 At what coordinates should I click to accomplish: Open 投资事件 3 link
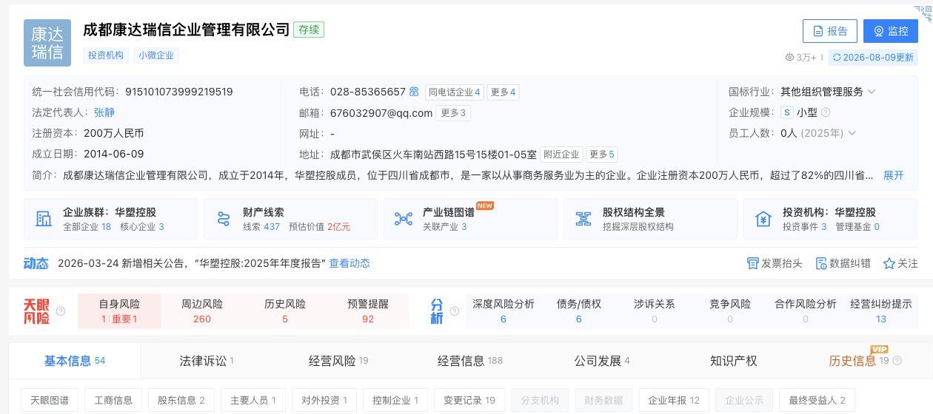click(804, 227)
